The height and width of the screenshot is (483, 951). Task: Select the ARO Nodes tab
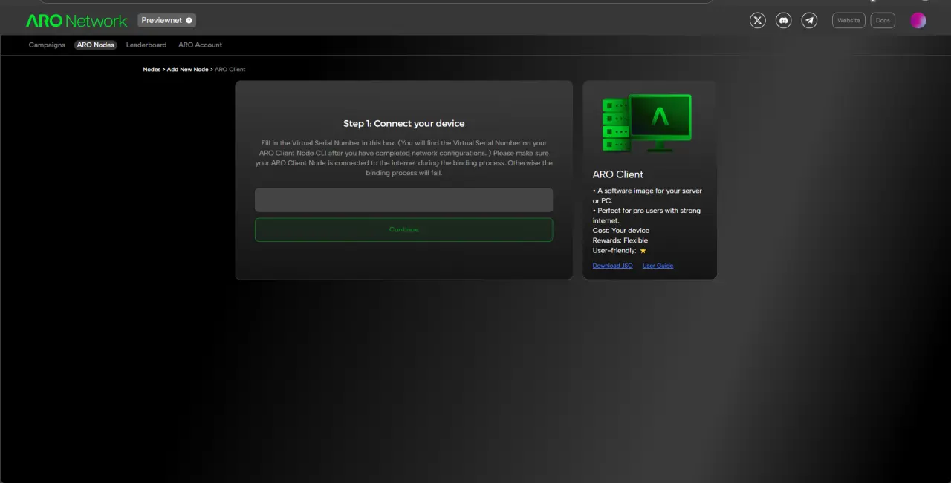(x=96, y=45)
